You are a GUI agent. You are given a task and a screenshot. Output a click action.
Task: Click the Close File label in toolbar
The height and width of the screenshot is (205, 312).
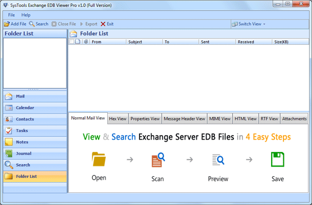click(x=67, y=24)
